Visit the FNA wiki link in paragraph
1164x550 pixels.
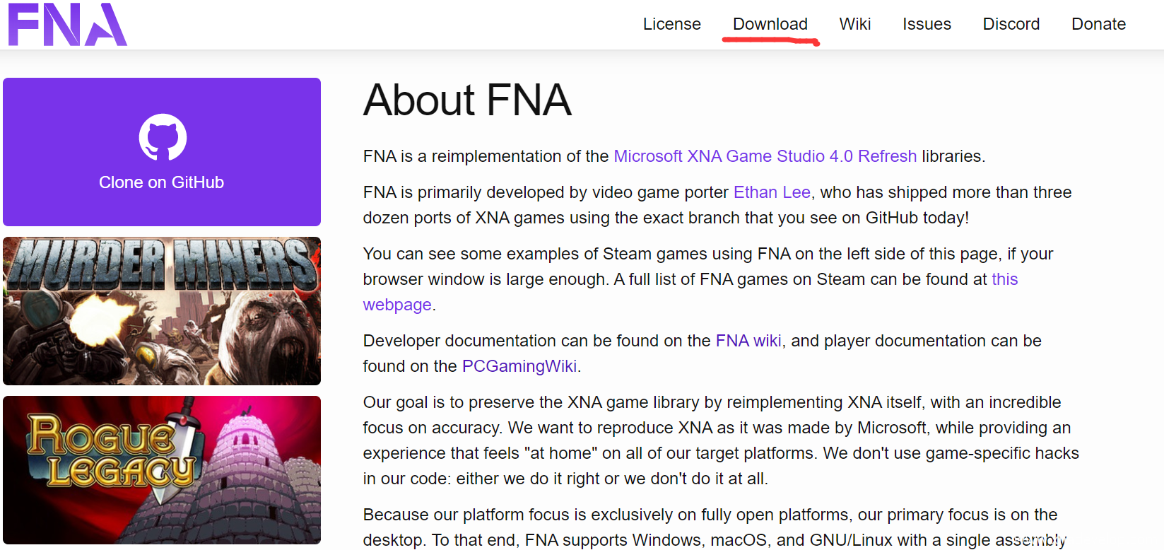tap(748, 341)
